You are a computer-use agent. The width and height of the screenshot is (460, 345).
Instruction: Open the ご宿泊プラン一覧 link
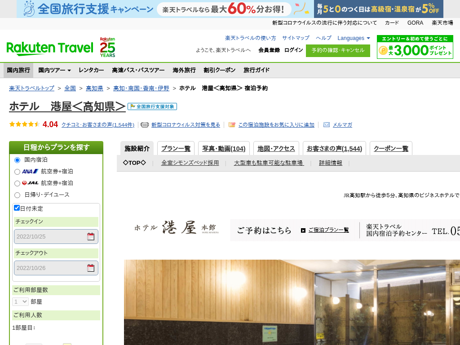[x=328, y=230]
